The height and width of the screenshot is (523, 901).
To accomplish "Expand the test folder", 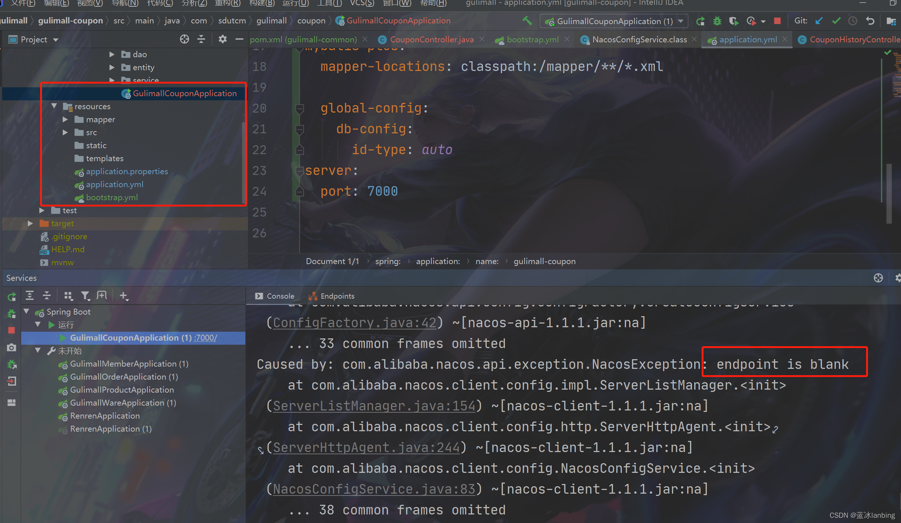I will [42, 211].
